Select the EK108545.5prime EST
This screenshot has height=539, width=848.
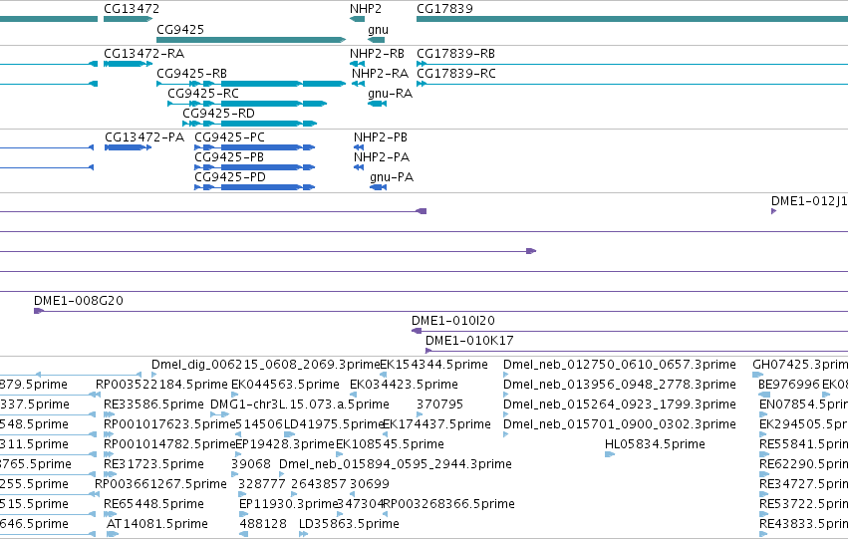[x=390, y=444]
